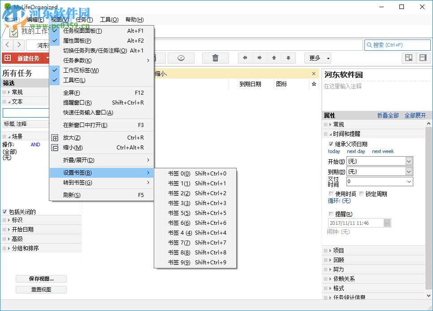Enable the 提醒(R) reminder checkbox

[x=330, y=214]
